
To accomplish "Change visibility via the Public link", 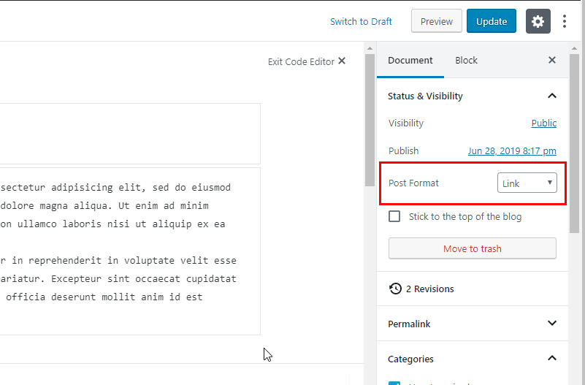I will click(543, 123).
